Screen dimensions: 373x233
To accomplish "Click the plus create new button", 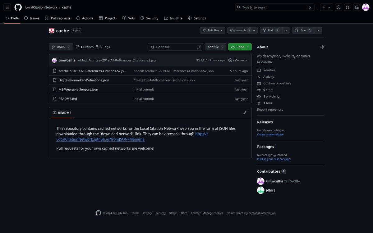I will (326, 7).
